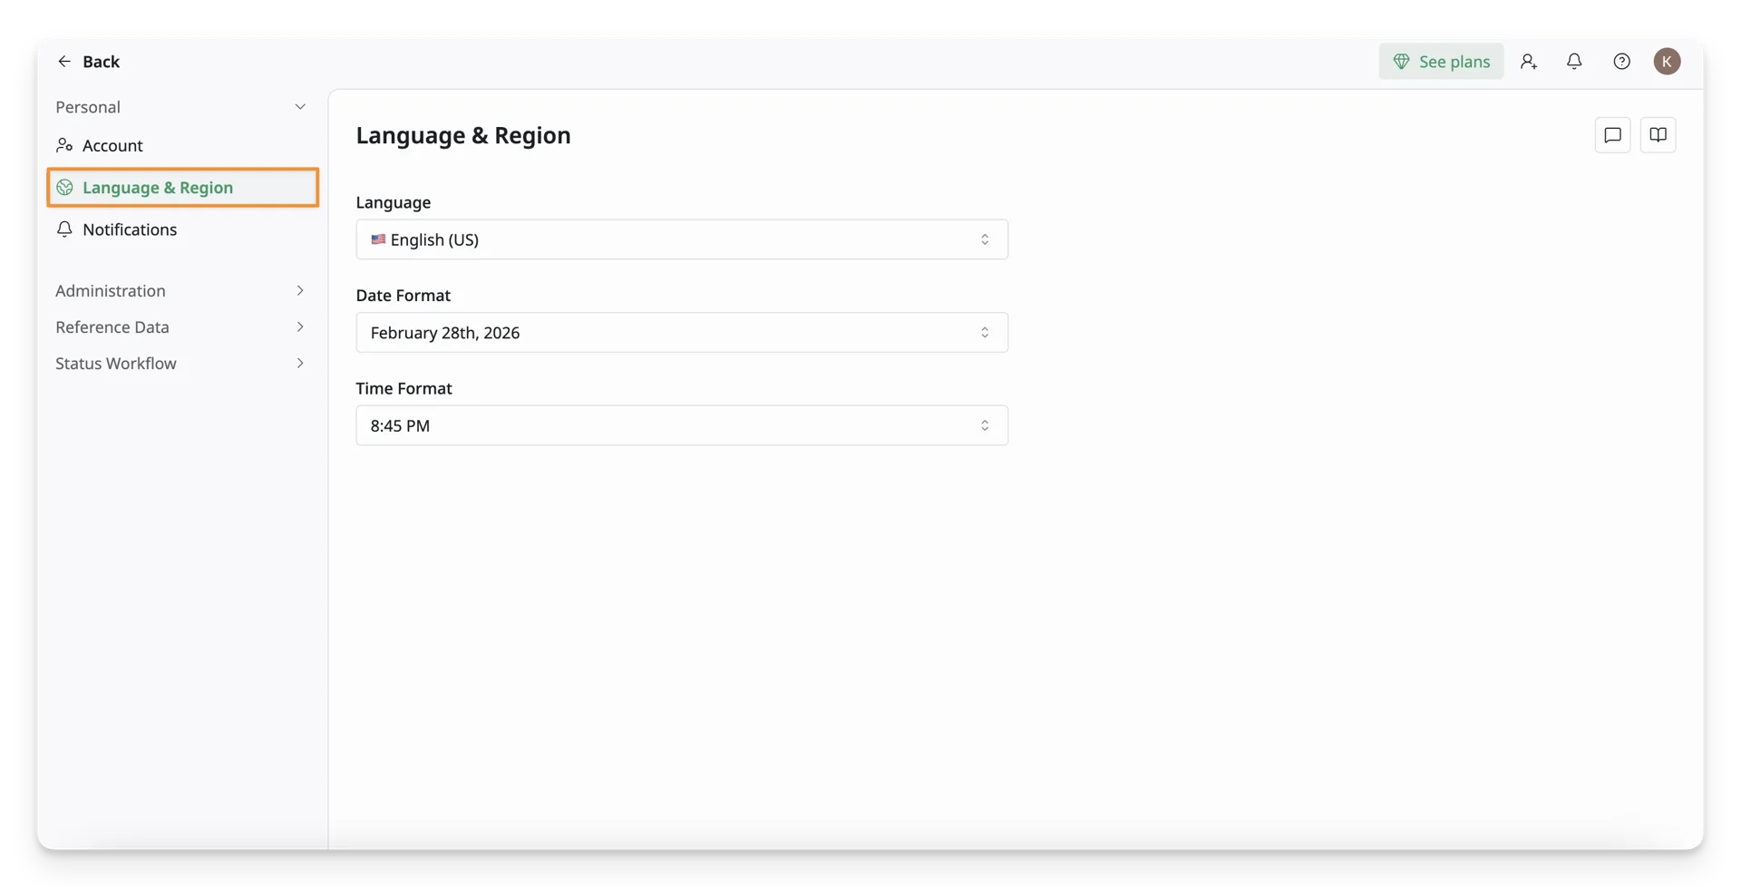This screenshot has height=887, width=1741.
Task: Click the US flag icon in the Language field
Action: tap(378, 239)
